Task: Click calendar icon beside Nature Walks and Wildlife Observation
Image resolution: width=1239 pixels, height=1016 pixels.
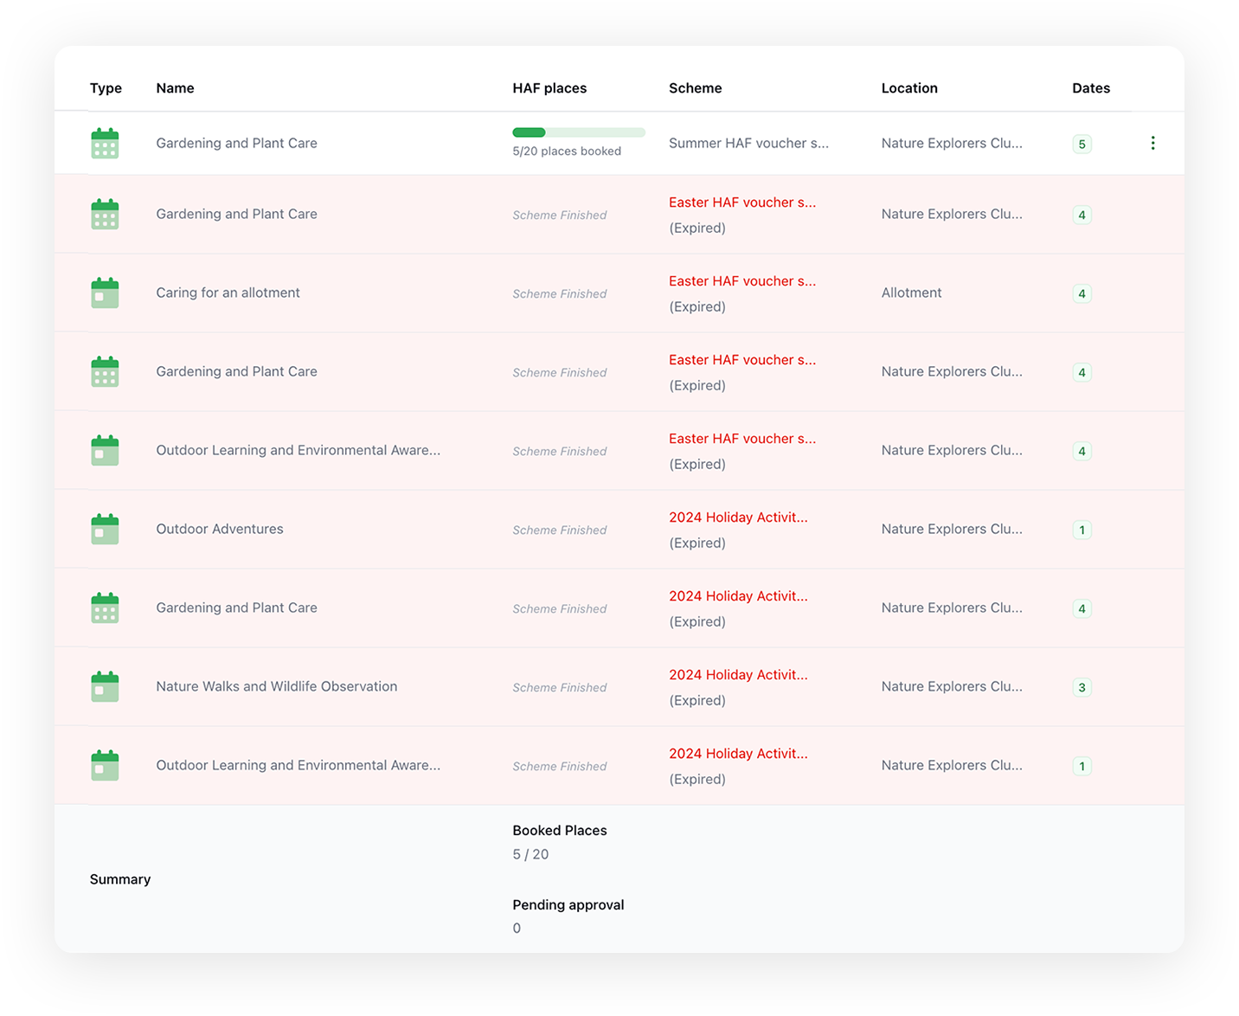Action: 105,686
